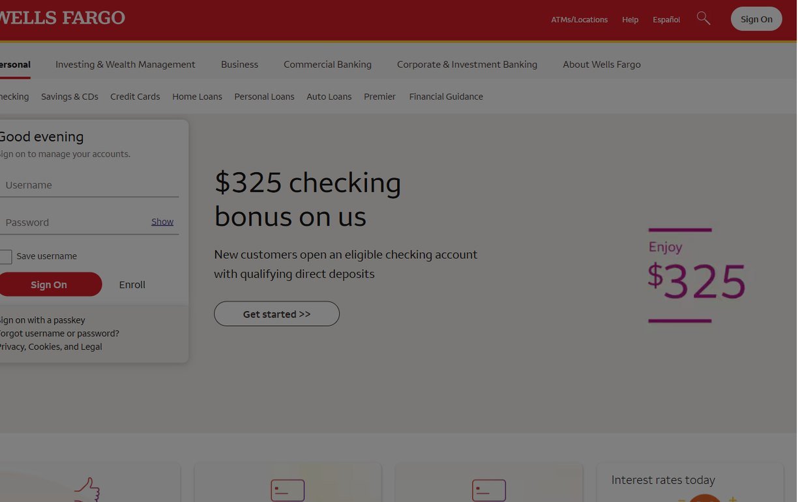Open the Help link
Screen dimensions: 798x502
630,20
